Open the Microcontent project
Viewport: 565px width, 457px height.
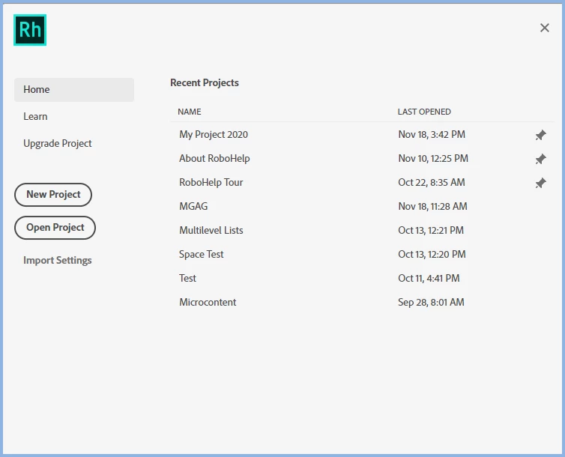pyautogui.click(x=208, y=302)
